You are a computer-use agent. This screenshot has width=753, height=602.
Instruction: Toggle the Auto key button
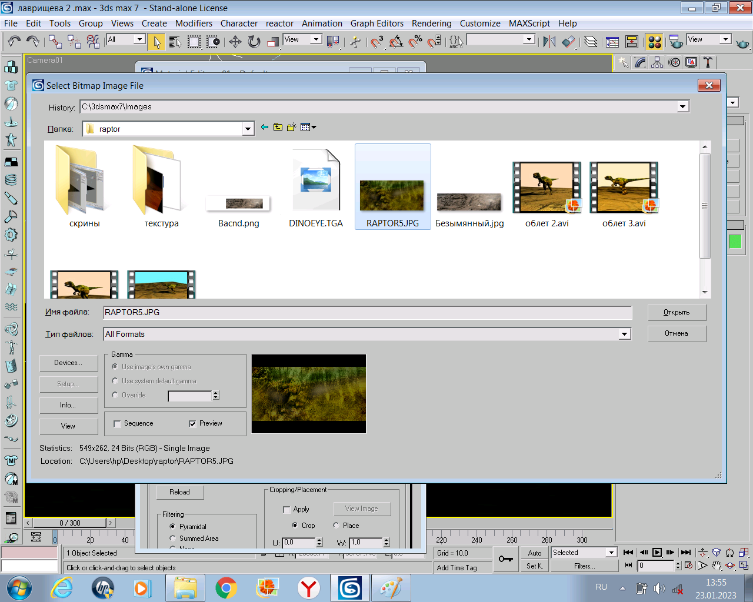pyautogui.click(x=535, y=553)
